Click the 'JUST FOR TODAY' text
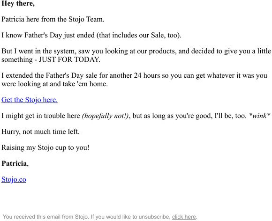The height and width of the screenshot is (221, 272). pyautogui.click(x=69, y=59)
